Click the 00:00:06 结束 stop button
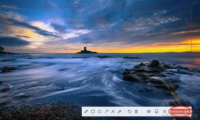Image resolution: width=200 pixels, height=120 pixels. point(180,112)
